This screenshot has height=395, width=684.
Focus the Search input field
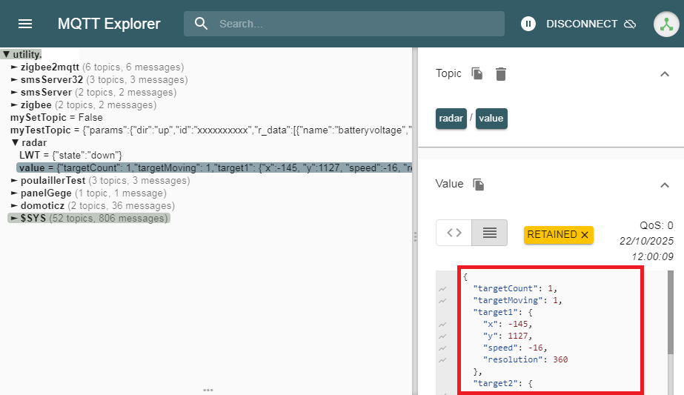pyautogui.click(x=356, y=24)
